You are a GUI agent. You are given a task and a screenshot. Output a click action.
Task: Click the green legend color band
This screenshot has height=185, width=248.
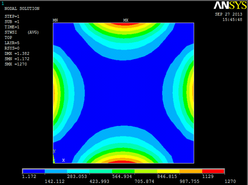[123, 171]
